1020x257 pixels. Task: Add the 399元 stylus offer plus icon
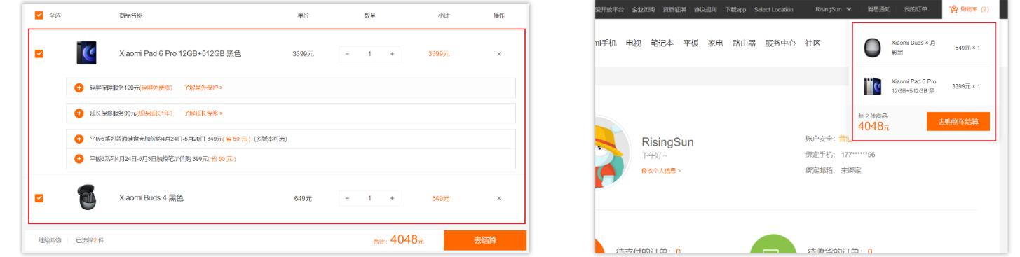point(79,159)
